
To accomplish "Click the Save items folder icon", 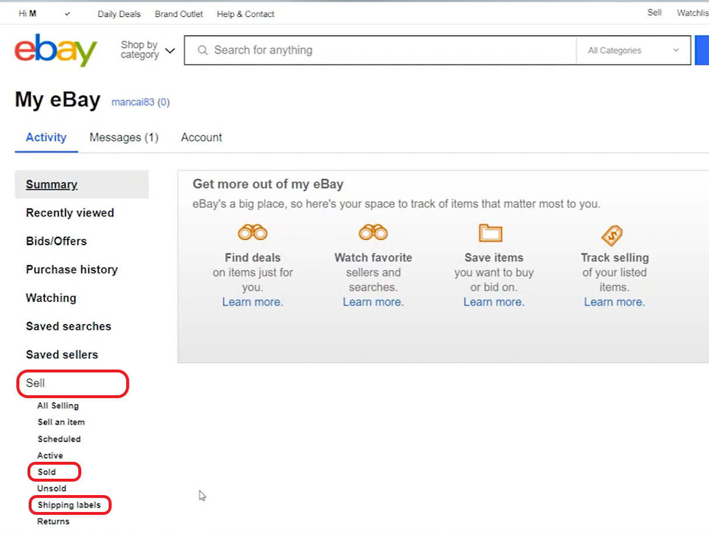I will [x=491, y=233].
